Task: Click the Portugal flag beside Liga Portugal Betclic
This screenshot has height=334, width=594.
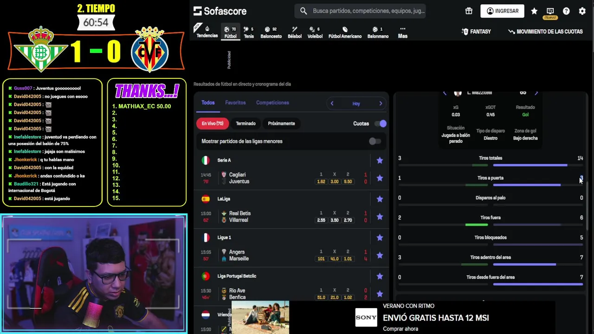Action: [x=206, y=276]
